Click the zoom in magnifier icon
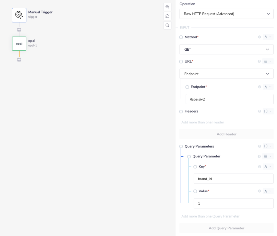This screenshot has width=277, height=236. [167, 7]
